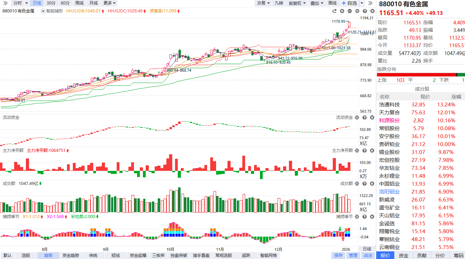Select the 资金趋势 bottom tab
Viewport: 465px width, 259px height.
[70, 256]
